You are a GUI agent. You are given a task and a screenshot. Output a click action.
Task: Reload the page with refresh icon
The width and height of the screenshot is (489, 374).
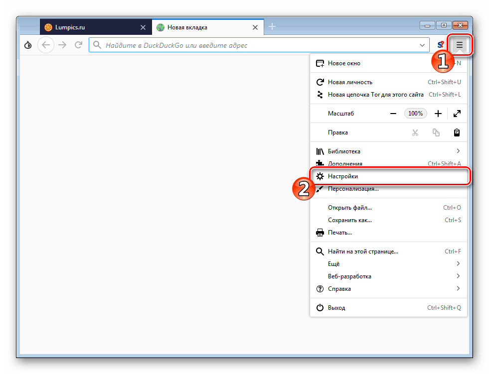click(78, 45)
